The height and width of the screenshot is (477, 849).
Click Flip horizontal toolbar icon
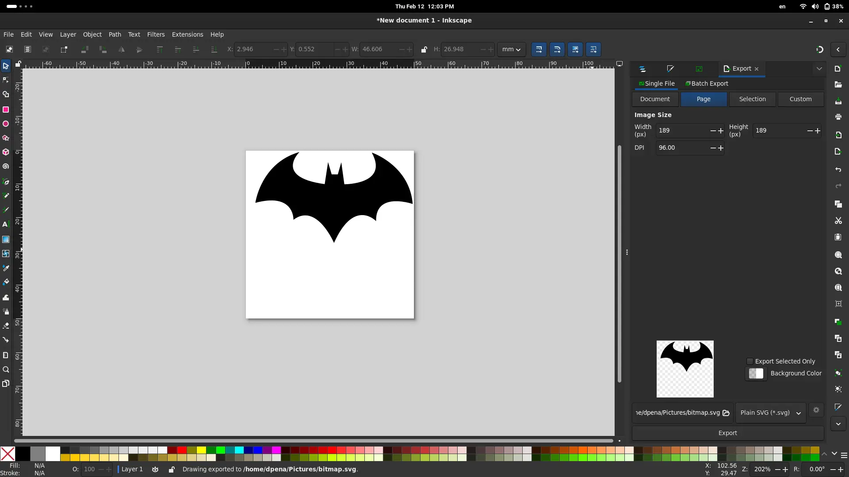(121, 49)
